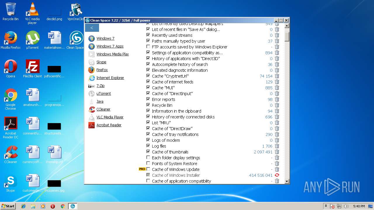
Task: Click the Windows 7 category icon
Action: (91, 38)
